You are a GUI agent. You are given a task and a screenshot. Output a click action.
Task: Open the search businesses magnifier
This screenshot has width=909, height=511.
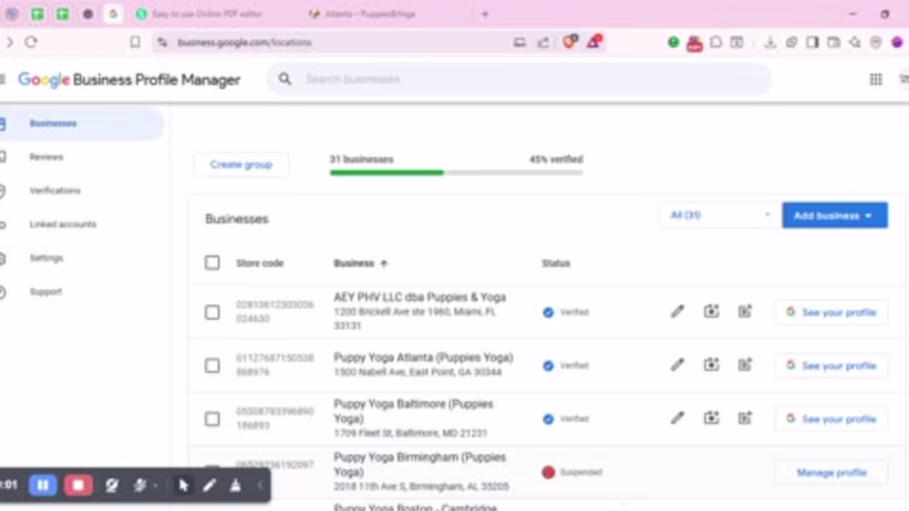284,78
